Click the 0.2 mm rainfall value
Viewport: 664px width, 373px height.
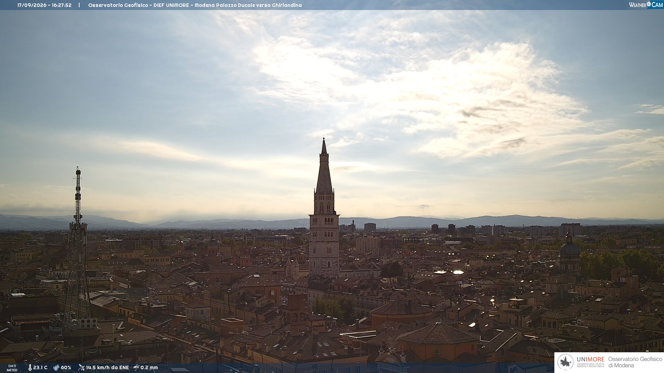click(149, 368)
